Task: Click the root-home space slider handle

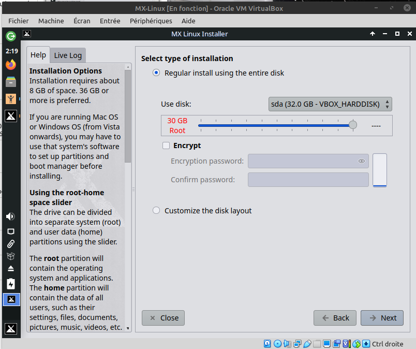Action: click(353, 125)
